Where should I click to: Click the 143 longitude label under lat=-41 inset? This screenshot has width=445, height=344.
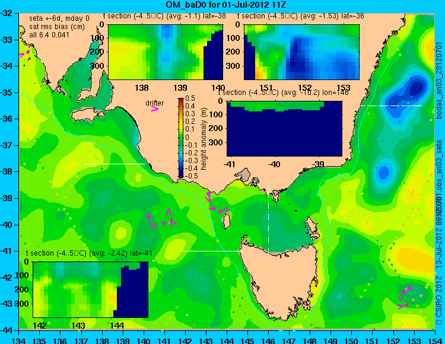(x=78, y=325)
